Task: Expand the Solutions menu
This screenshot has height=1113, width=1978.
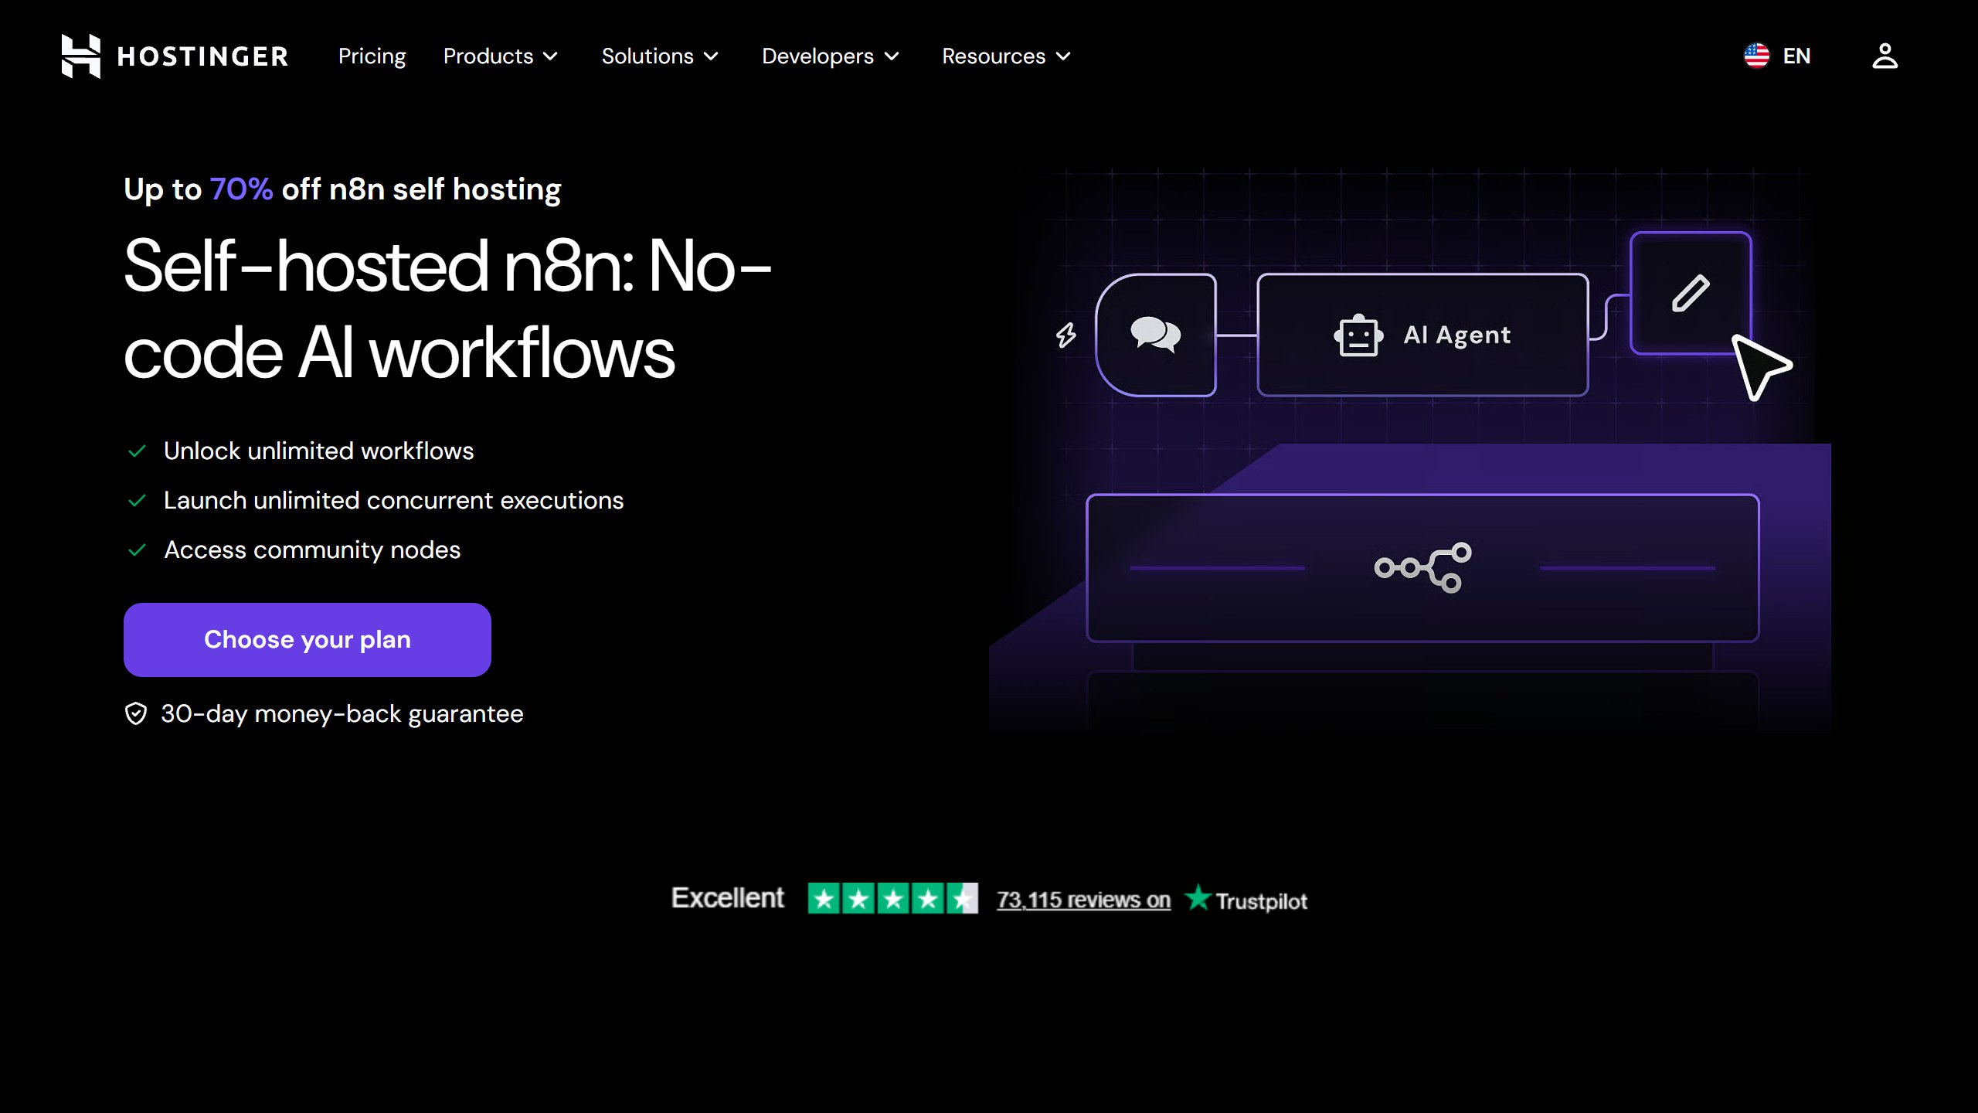Action: pos(660,56)
